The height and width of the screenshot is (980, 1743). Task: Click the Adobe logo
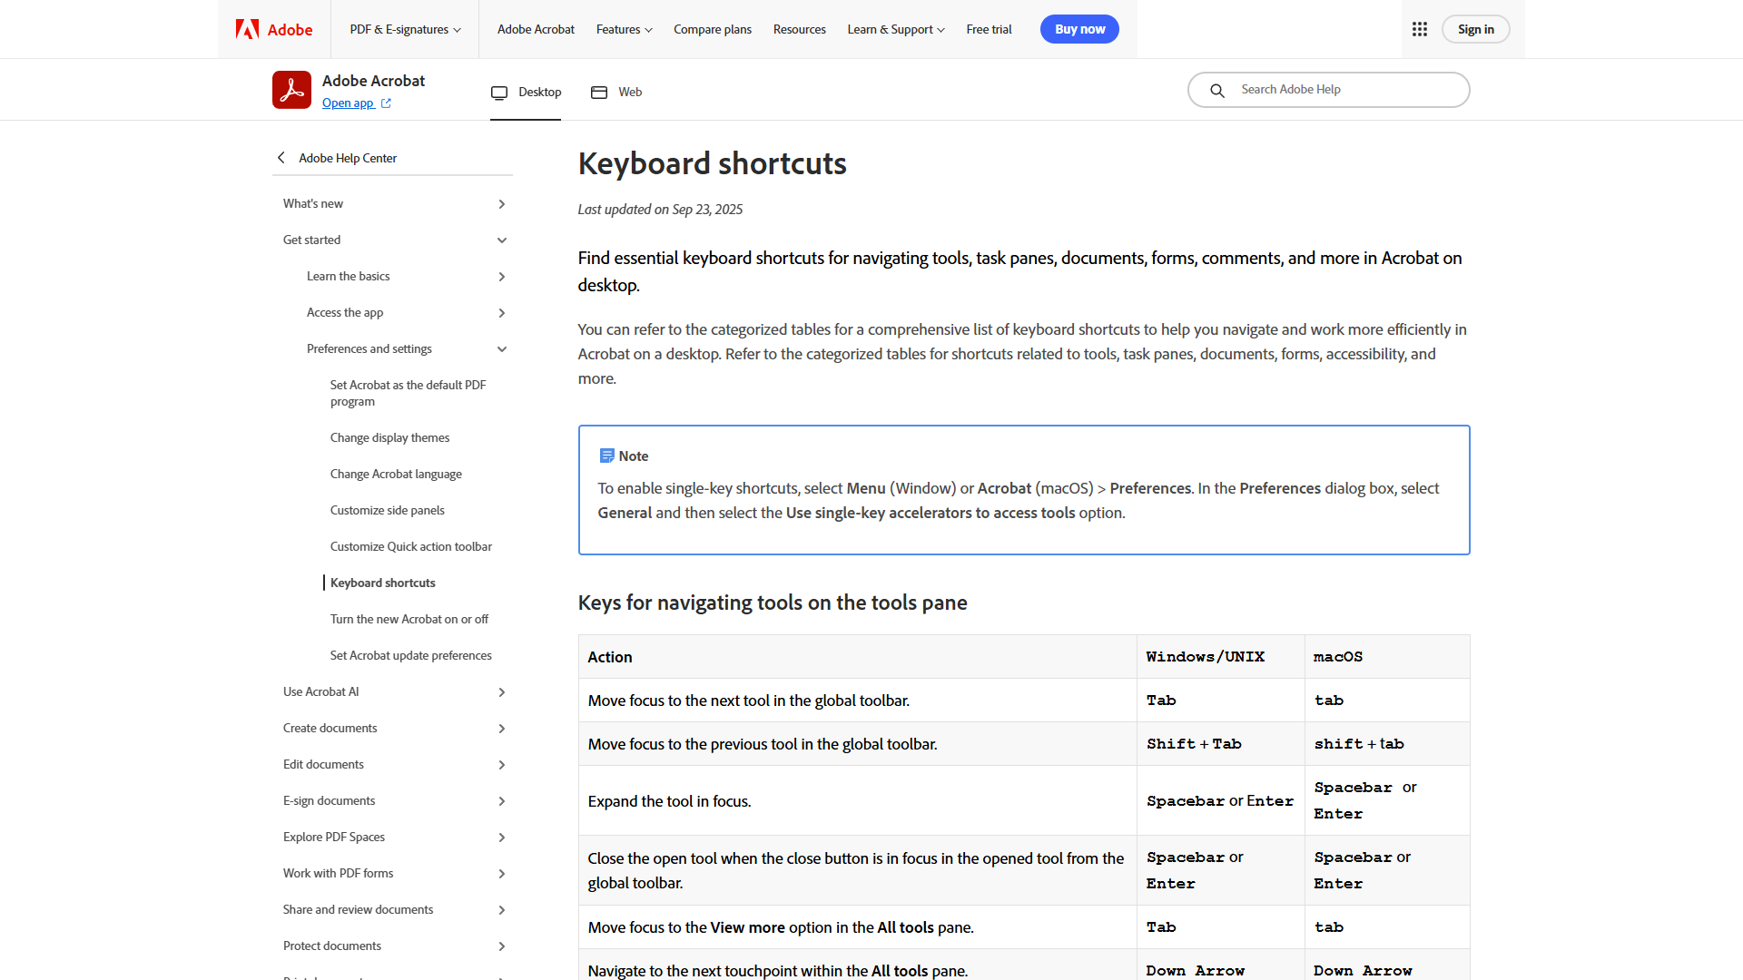tap(272, 29)
